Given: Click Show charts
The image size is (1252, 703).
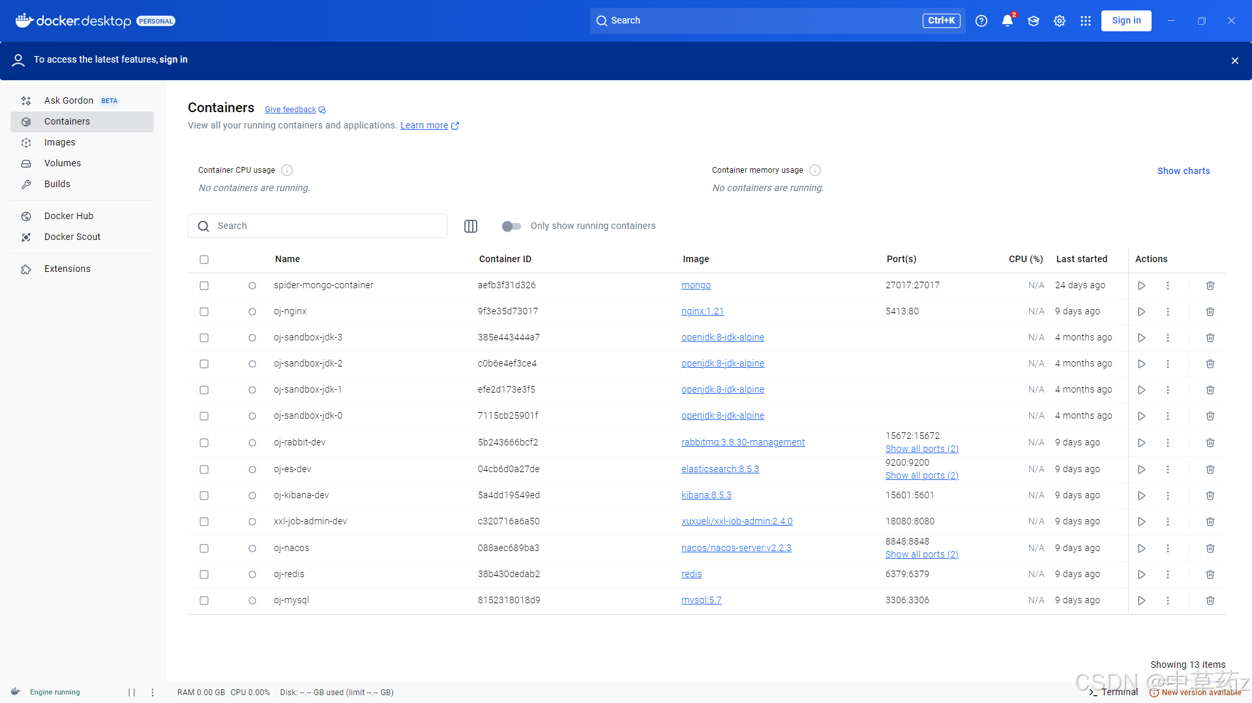Looking at the screenshot, I should pyautogui.click(x=1184, y=172).
